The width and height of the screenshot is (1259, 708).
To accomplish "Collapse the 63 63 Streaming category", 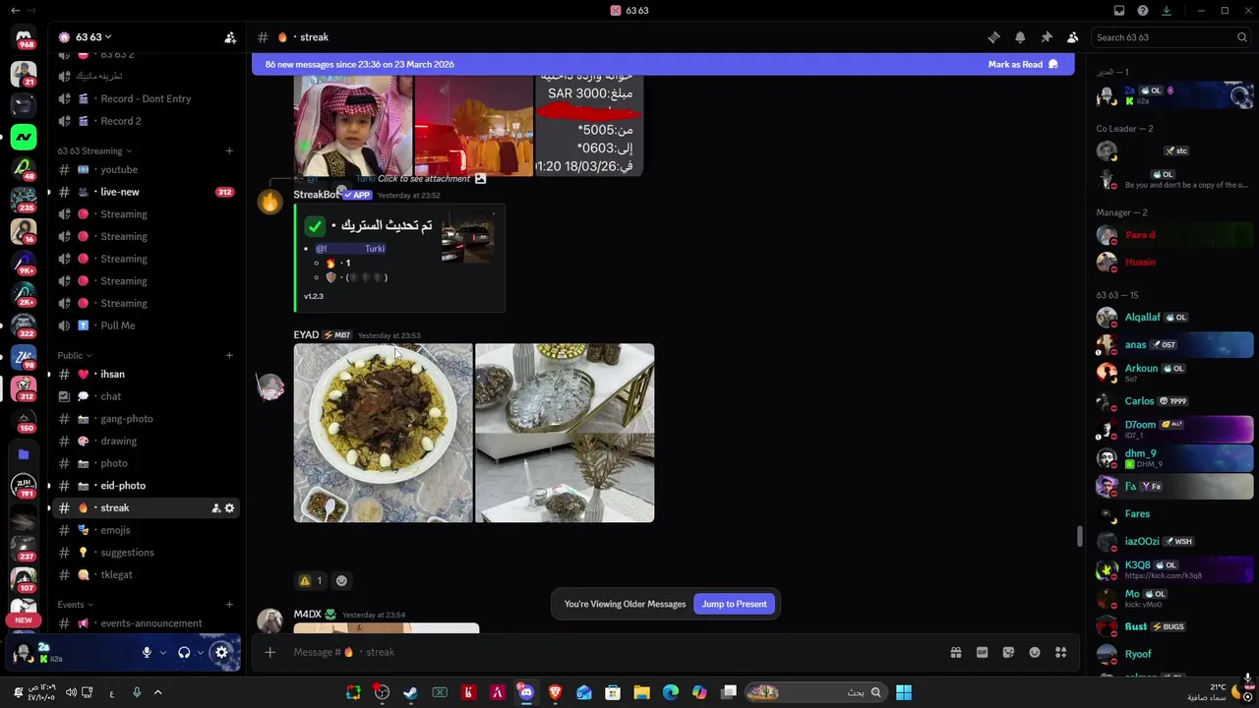I will pos(94,151).
